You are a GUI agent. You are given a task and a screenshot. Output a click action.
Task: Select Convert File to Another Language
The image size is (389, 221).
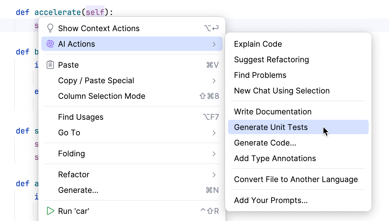tap(296, 179)
